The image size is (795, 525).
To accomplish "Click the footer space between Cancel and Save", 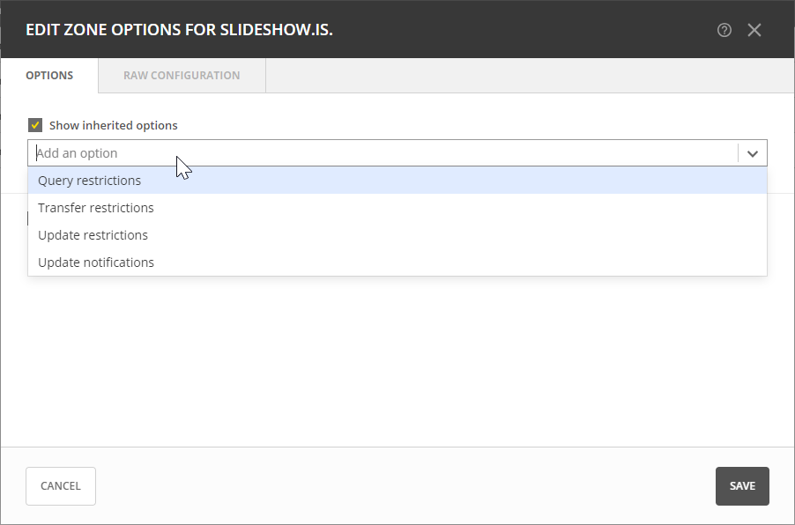I will click(x=405, y=486).
